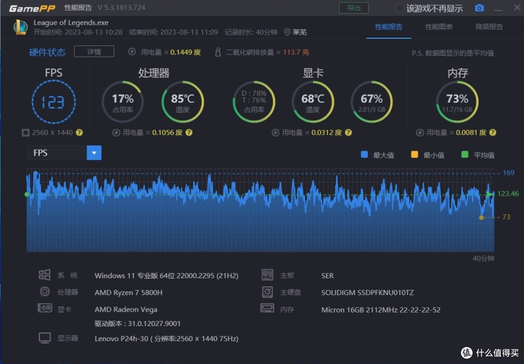Click the GPU D:78% T:76% usage gauge
This screenshot has height=364, width=524.
point(254,102)
